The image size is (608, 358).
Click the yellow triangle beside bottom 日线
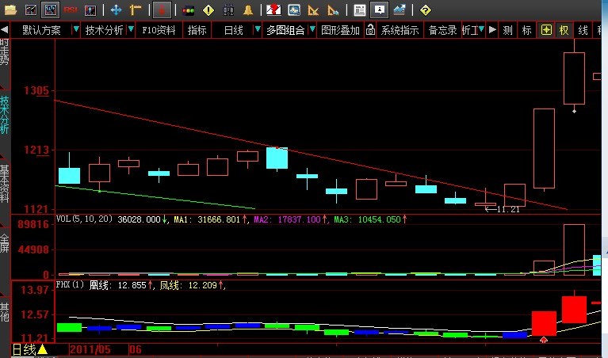coord(42,349)
